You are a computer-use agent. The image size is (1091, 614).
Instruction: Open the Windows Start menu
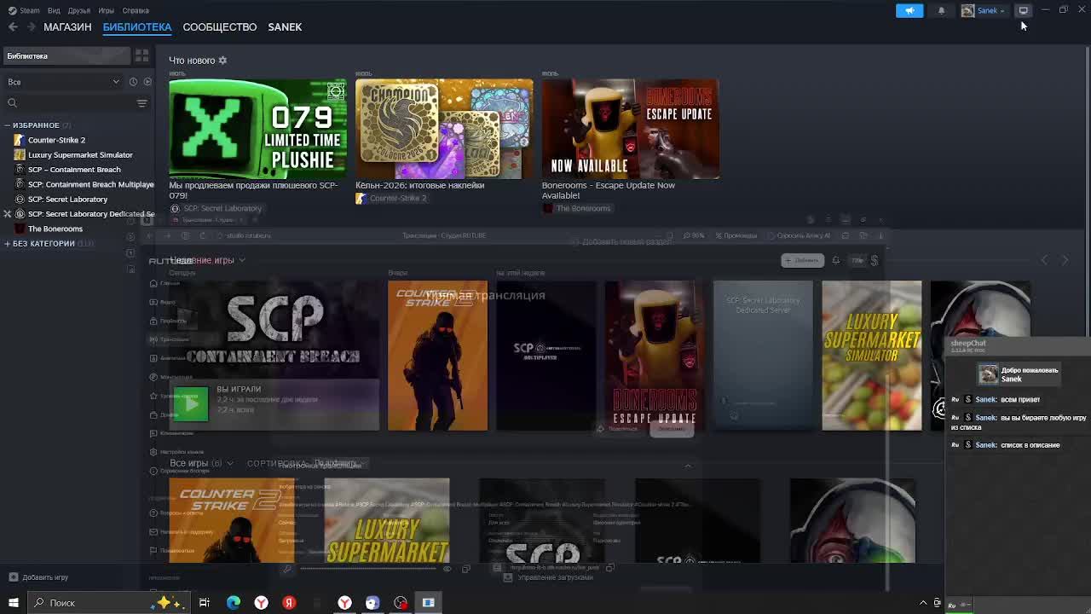[13, 603]
